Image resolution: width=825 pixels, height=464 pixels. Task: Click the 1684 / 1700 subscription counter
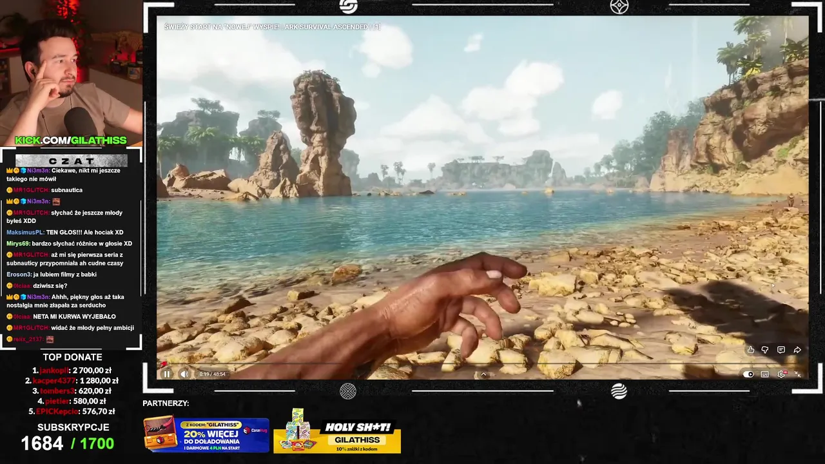pos(68,443)
